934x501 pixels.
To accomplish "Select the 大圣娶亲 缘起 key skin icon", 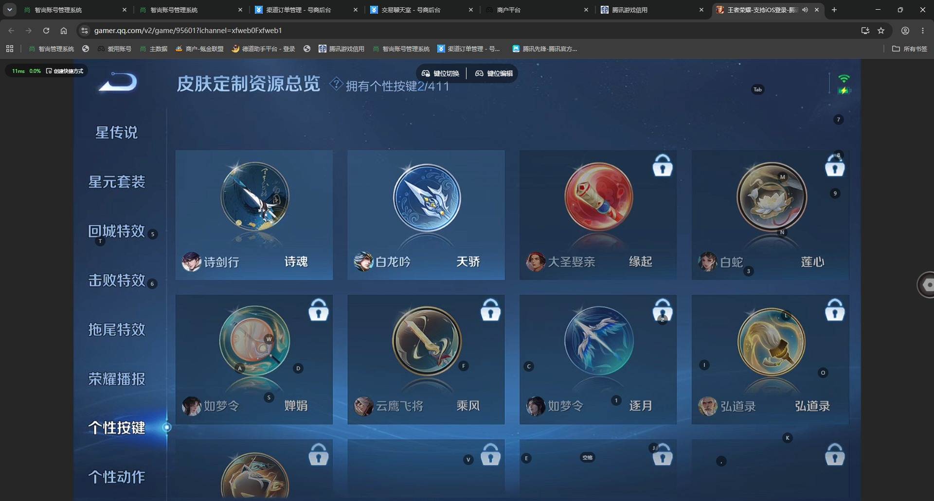I will click(x=599, y=196).
